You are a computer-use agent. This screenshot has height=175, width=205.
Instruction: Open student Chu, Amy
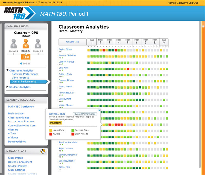(63, 68)
